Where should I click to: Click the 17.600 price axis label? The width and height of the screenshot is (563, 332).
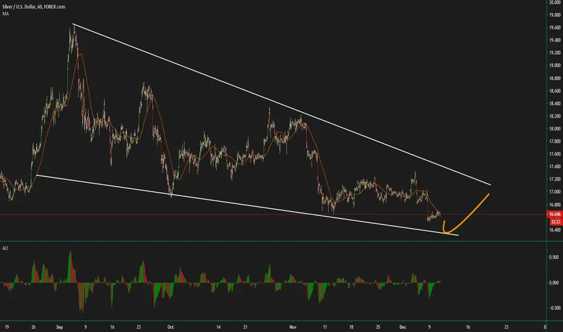pyautogui.click(x=555, y=154)
